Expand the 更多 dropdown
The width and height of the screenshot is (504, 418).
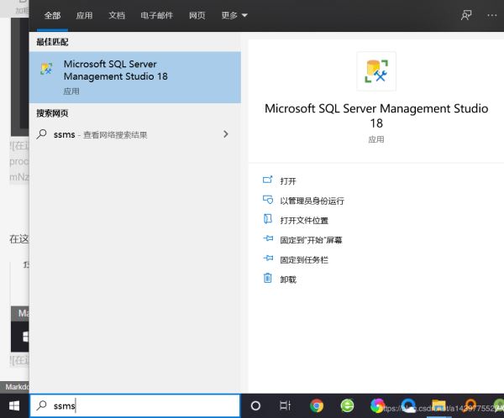tap(234, 15)
